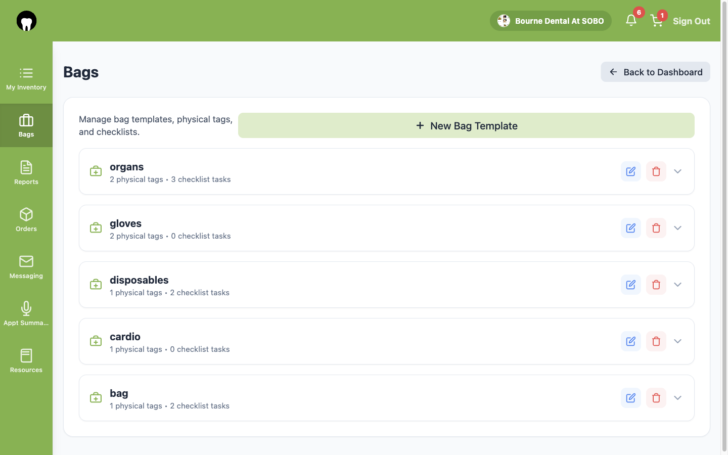This screenshot has width=728, height=455.
Task: Click Sign Out
Action: pyautogui.click(x=691, y=21)
